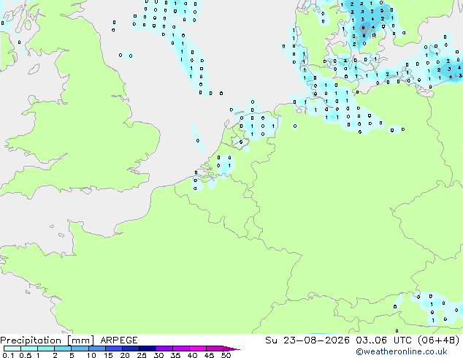Pick the 45–50 mm legend swatch

[x=215, y=349]
